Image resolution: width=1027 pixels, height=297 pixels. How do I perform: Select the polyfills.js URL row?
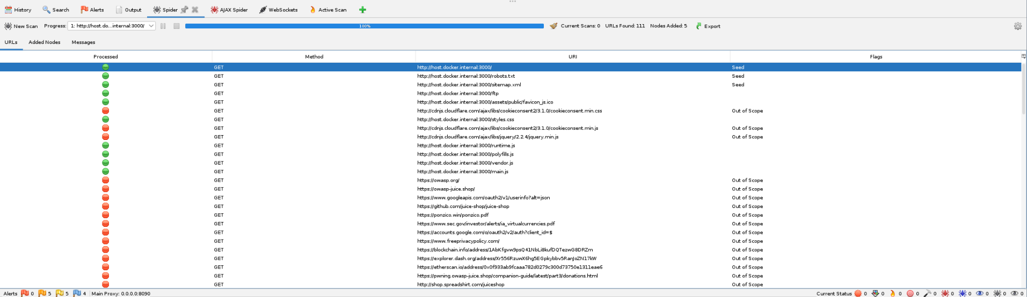click(511, 154)
